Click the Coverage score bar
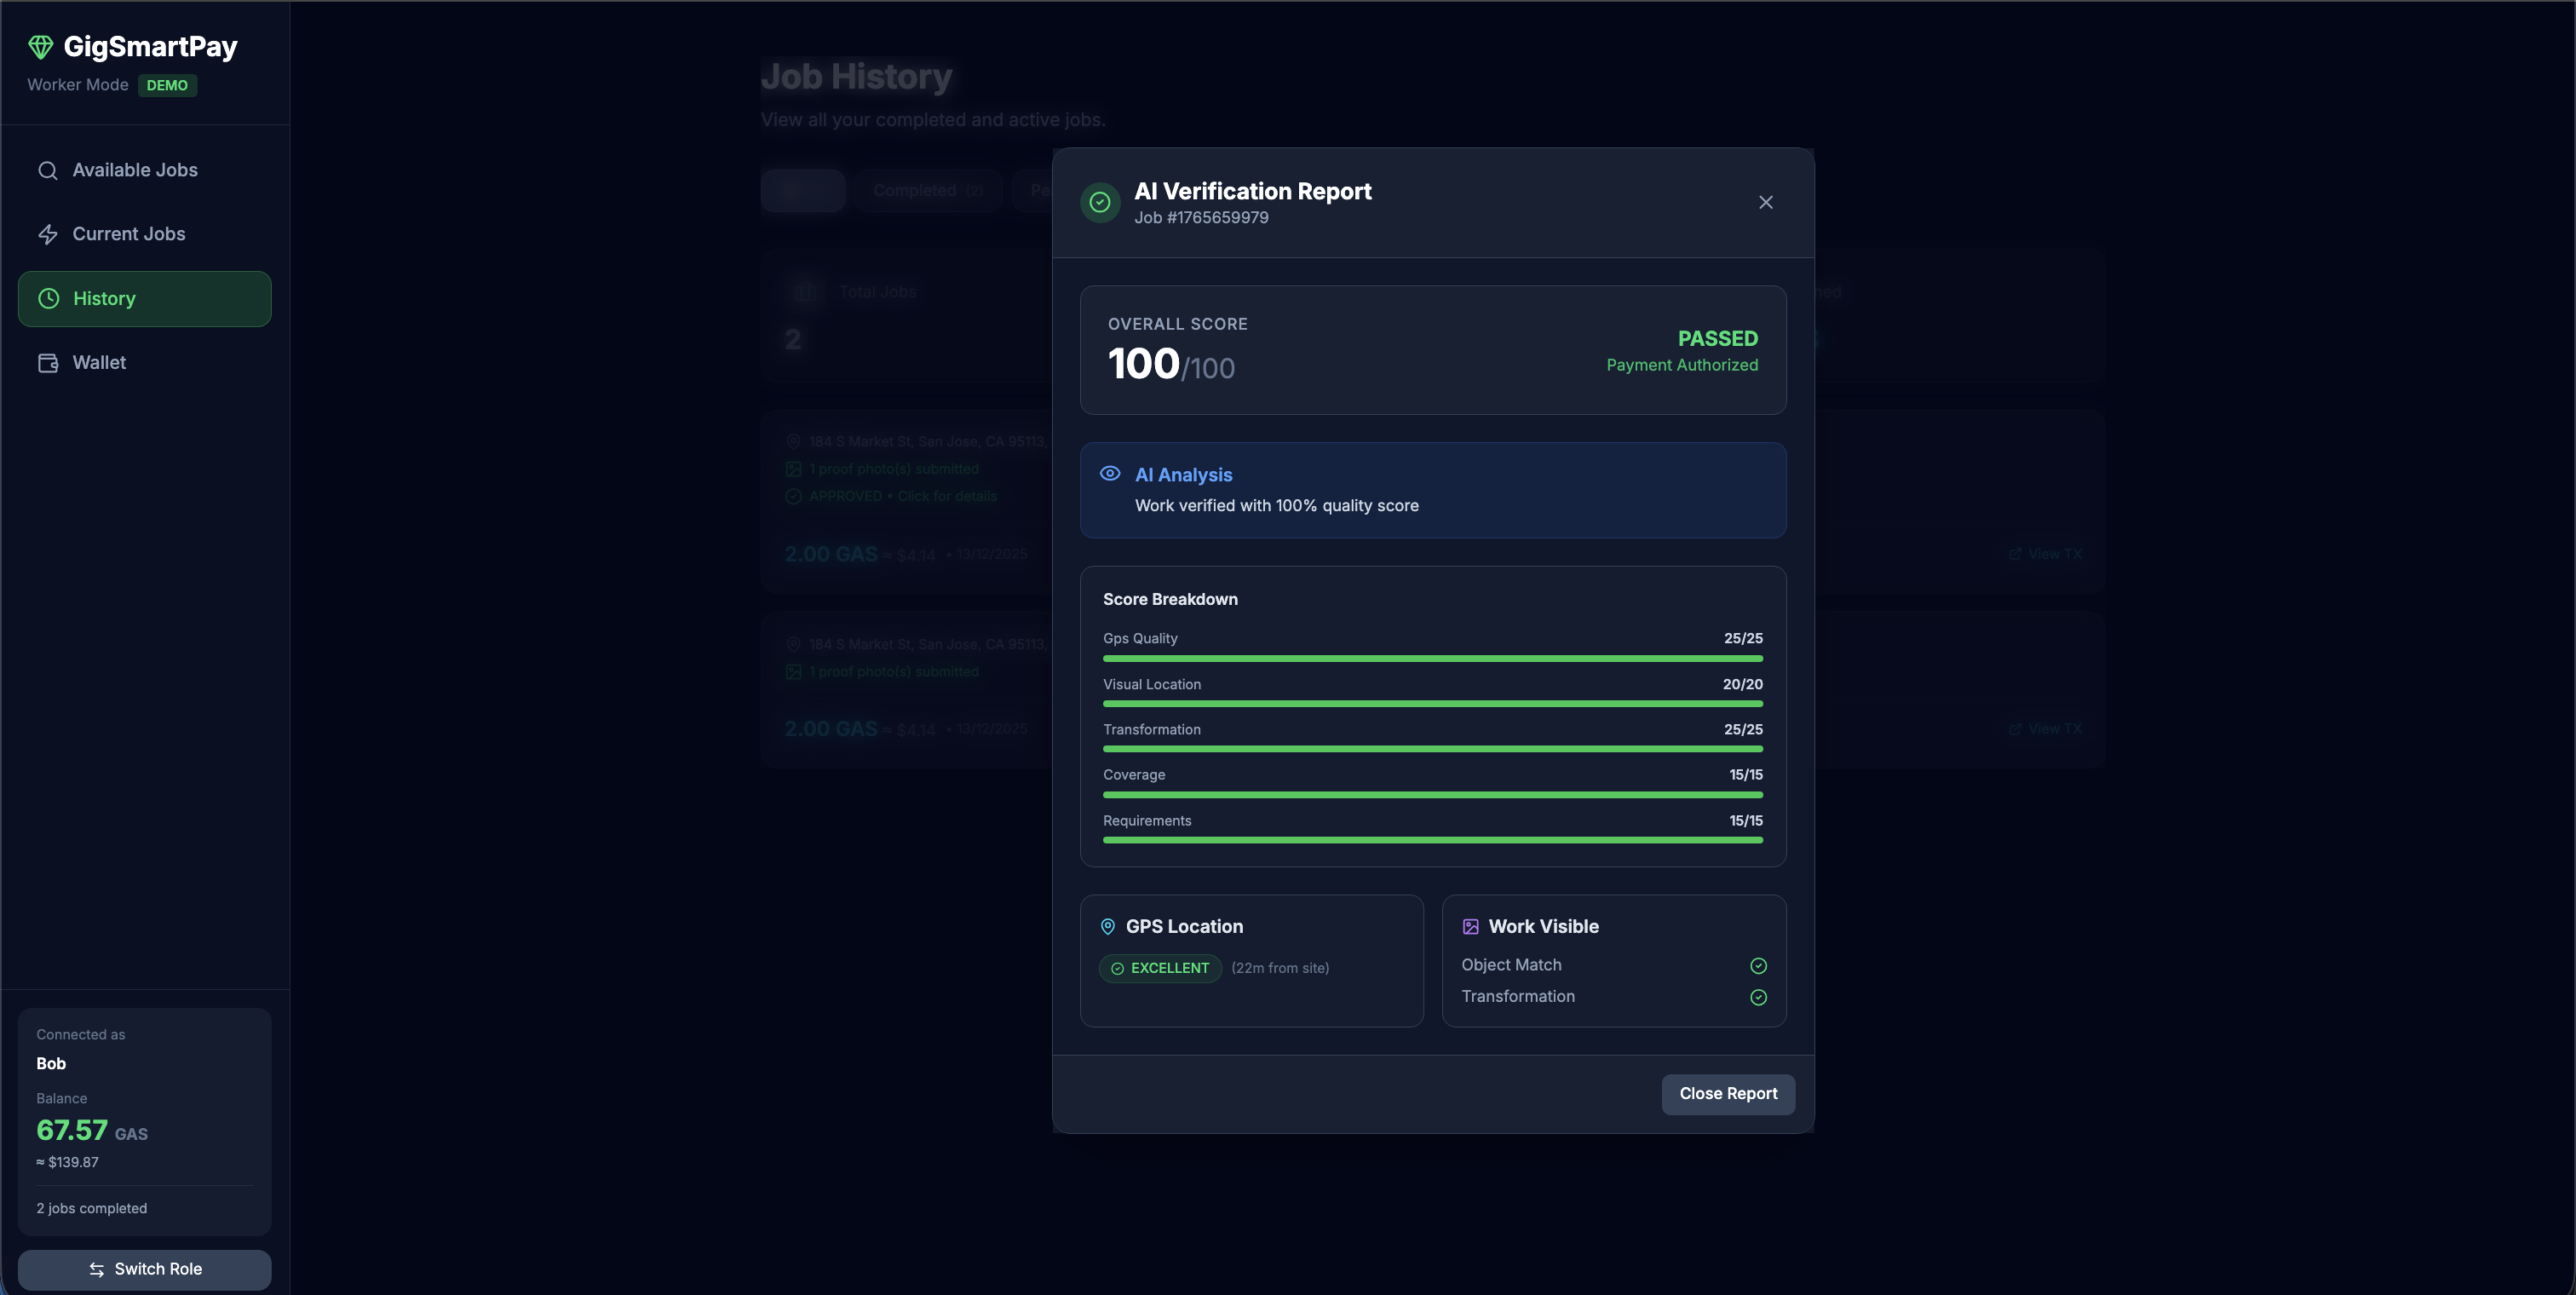2576x1295 pixels. pos(1432,795)
